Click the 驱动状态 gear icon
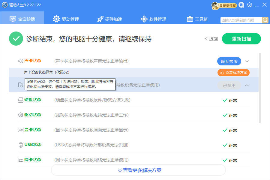 click(21, 115)
